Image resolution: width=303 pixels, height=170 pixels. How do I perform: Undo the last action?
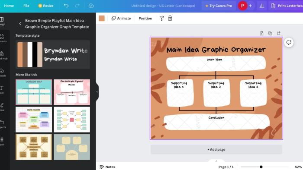[x=66, y=6]
